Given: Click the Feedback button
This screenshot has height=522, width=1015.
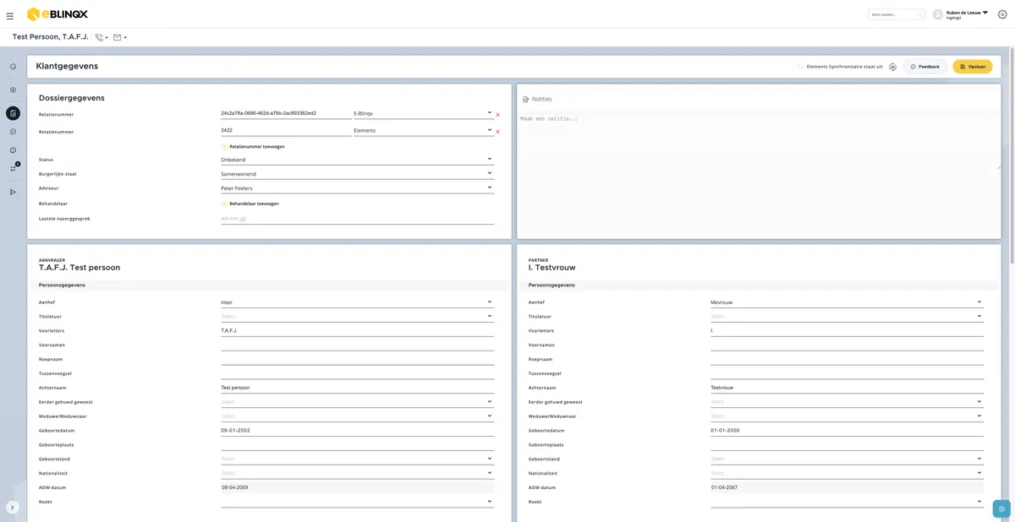Looking at the screenshot, I should (x=924, y=67).
